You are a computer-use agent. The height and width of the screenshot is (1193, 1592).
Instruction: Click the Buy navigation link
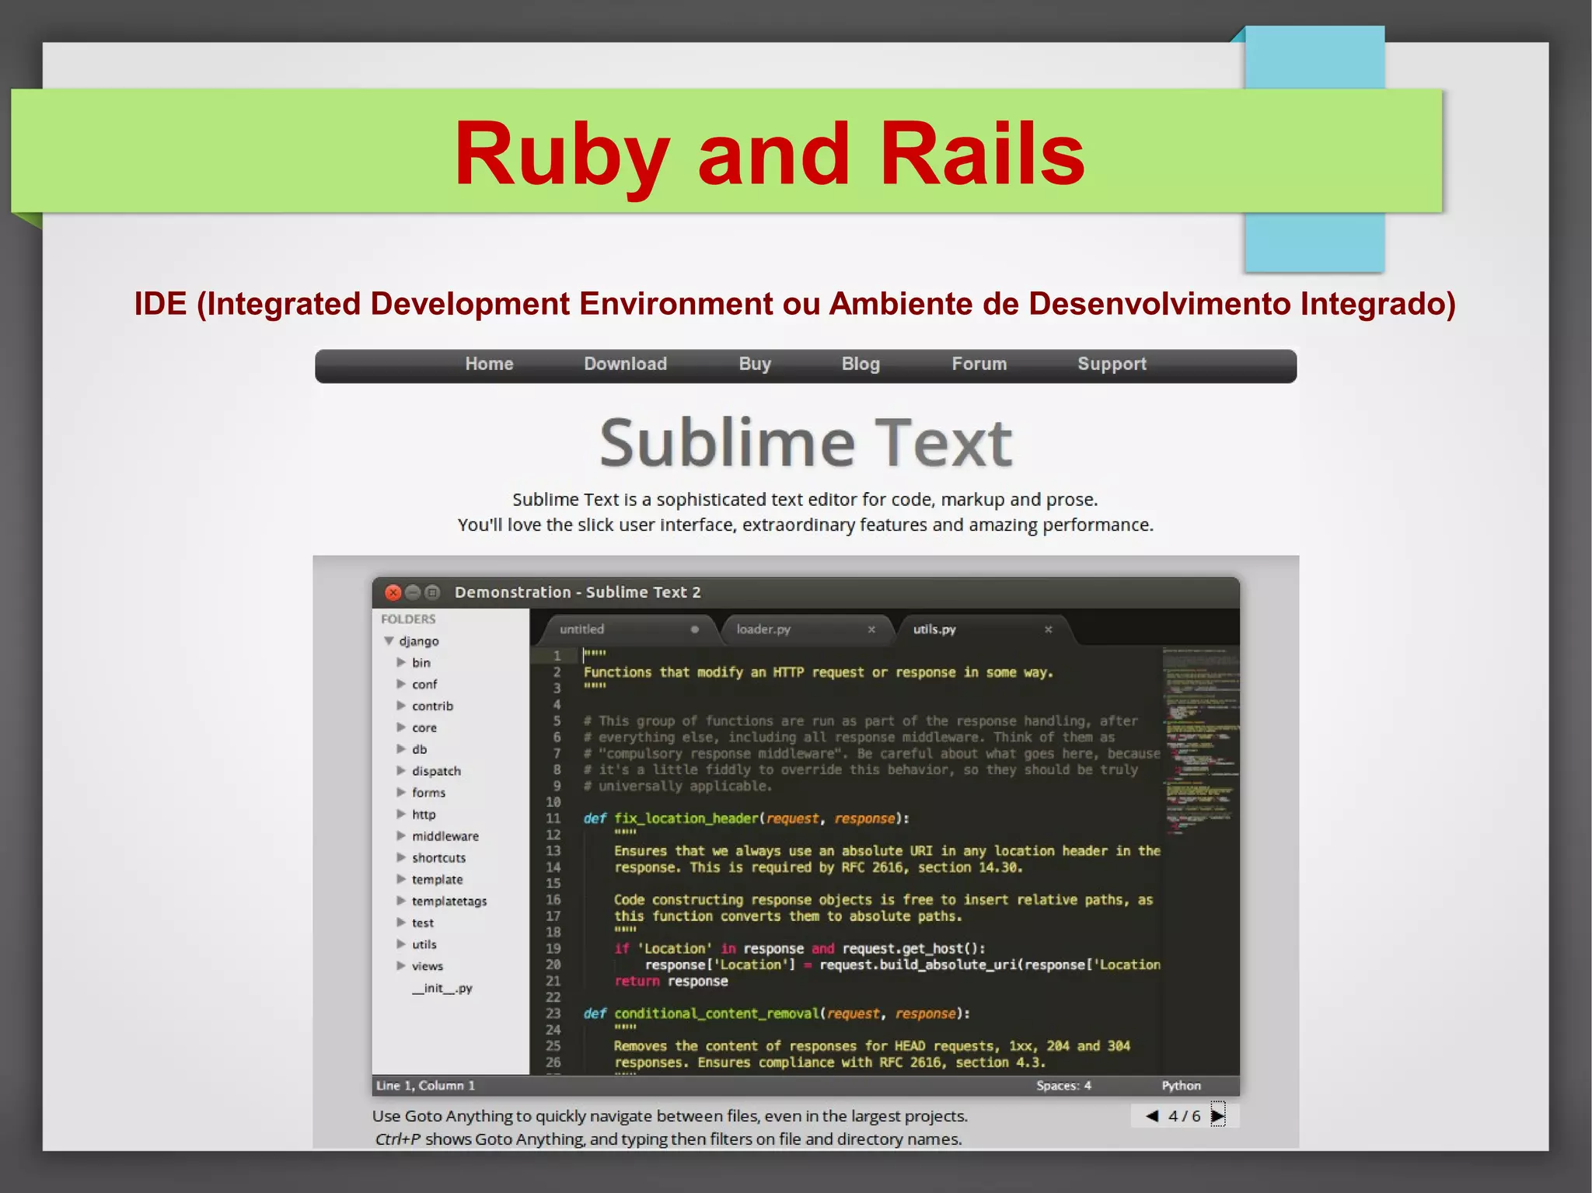[x=754, y=364]
